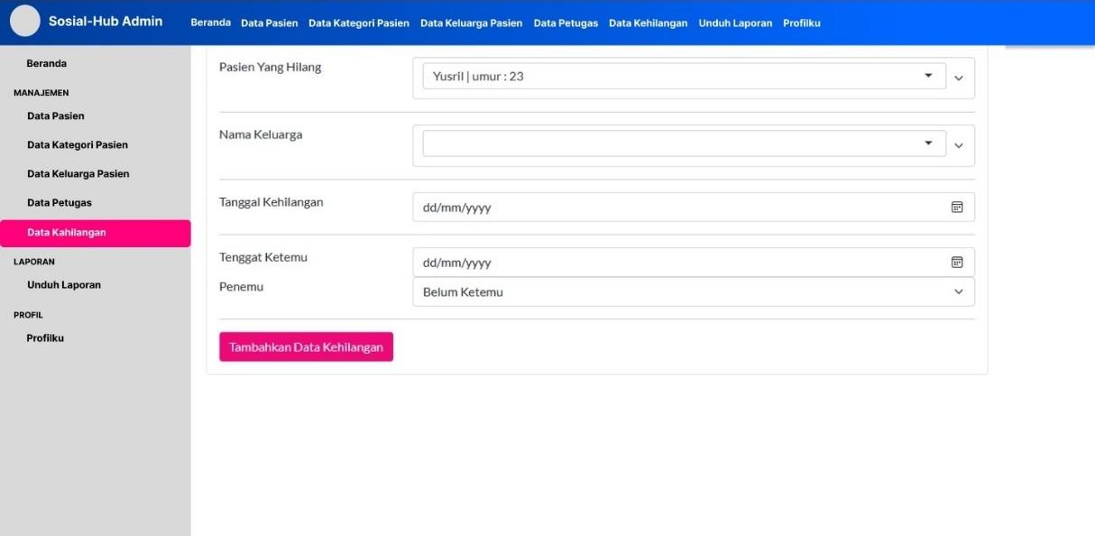Viewport: 1095px width, 536px height.
Task: Open Data Kategori Pasien in top navbar
Action: point(358,23)
